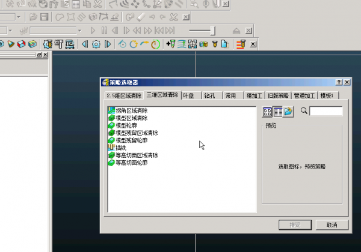Open the 精加工 tab

[x=255, y=96]
